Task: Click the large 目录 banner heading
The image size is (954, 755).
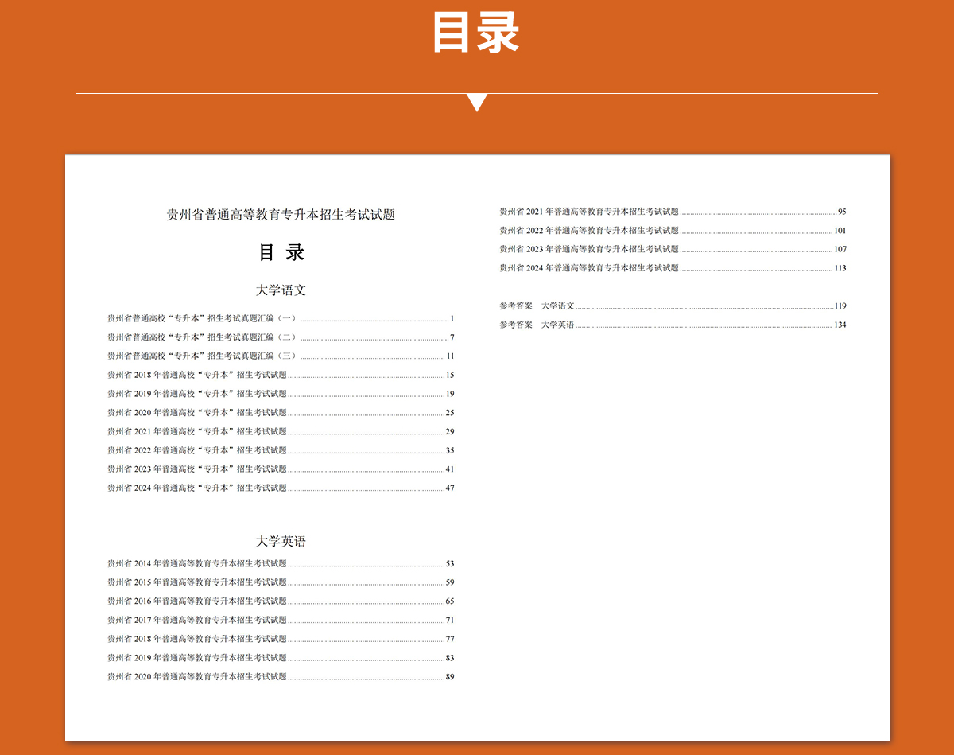Action: click(475, 33)
